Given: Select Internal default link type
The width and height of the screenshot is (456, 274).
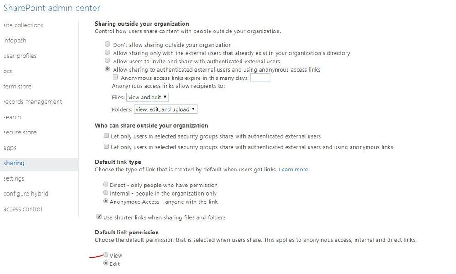Looking at the screenshot, I should (x=106, y=193).
